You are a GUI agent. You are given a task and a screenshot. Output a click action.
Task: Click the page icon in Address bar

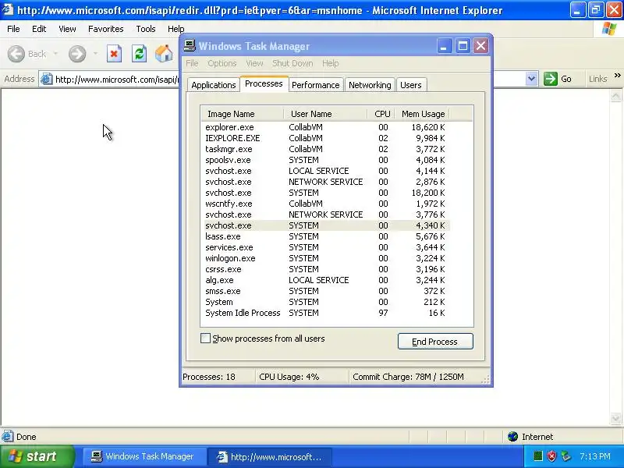tap(47, 80)
